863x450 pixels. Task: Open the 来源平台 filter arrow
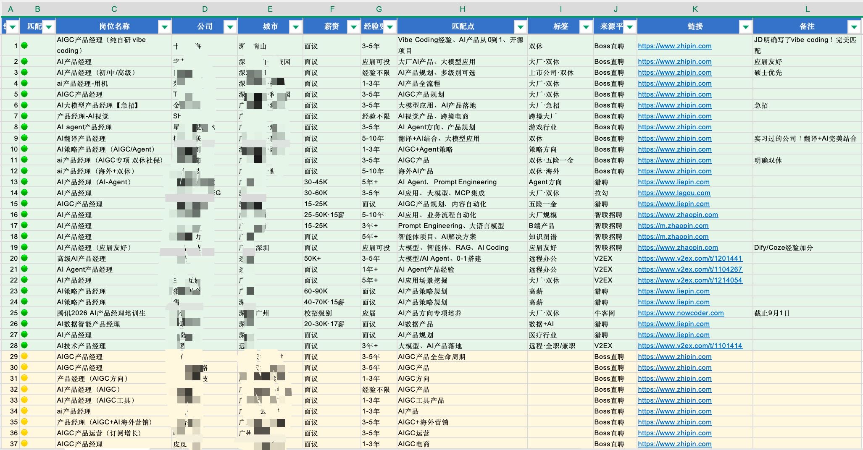(x=630, y=27)
